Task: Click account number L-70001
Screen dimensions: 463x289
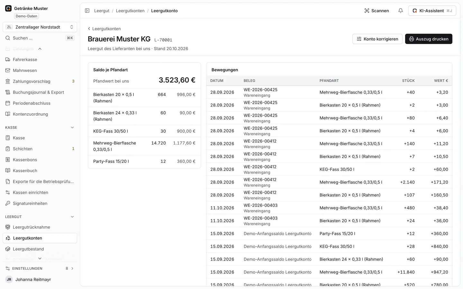Action: click(163, 40)
